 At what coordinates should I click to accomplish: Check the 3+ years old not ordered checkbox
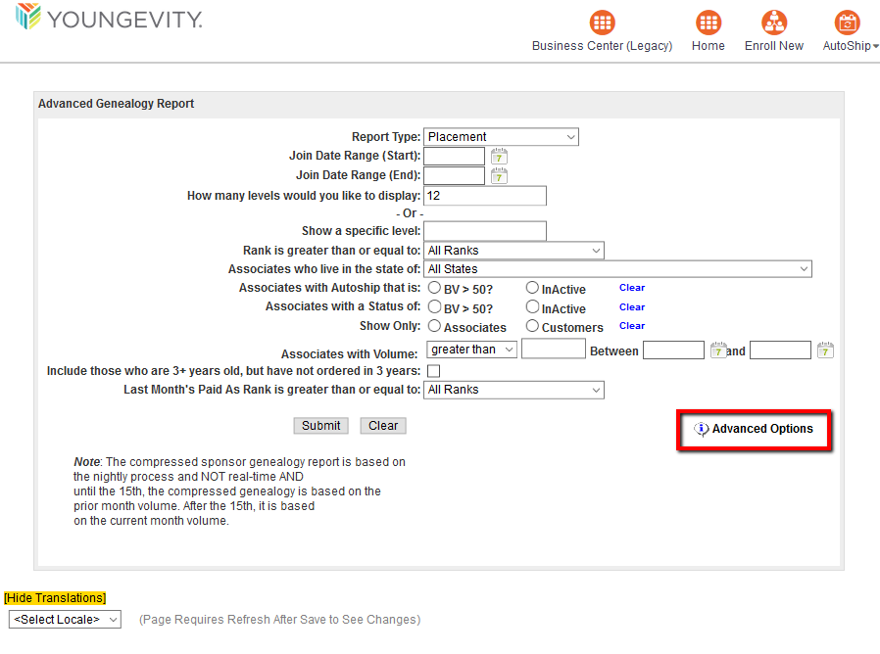click(433, 371)
